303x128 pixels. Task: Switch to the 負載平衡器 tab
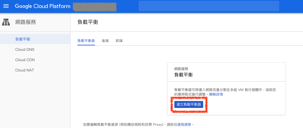point(86,41)
